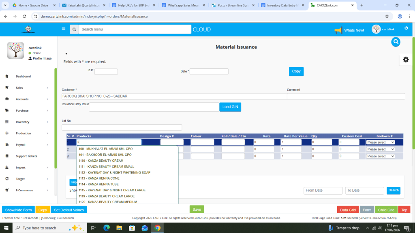This screenshot has width=415, height=233.
Task: Open Godown dropdown in first row
Action: [380, 142]
